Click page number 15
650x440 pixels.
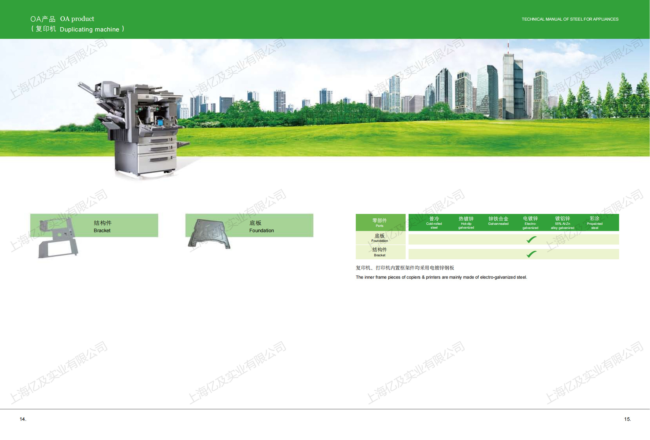tap(627, 419)
